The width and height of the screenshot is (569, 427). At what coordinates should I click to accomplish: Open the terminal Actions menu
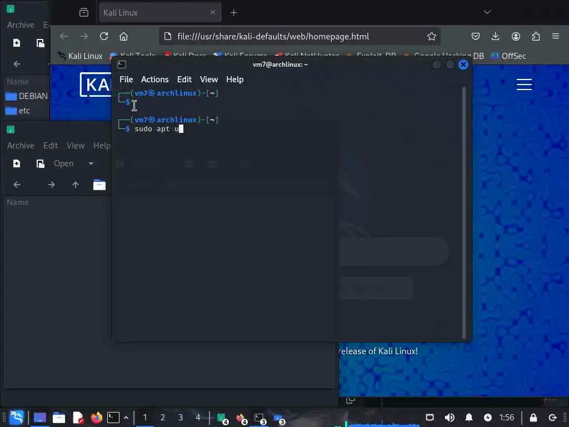pos(155,80)
